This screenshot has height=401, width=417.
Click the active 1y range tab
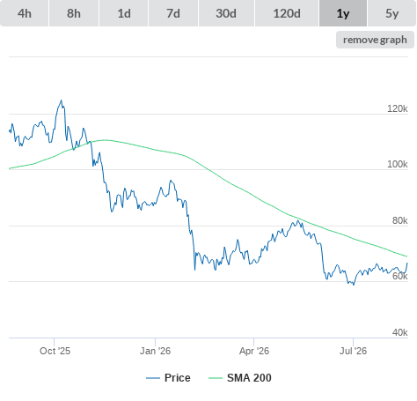pyautogui.click(x=343, y=13)
